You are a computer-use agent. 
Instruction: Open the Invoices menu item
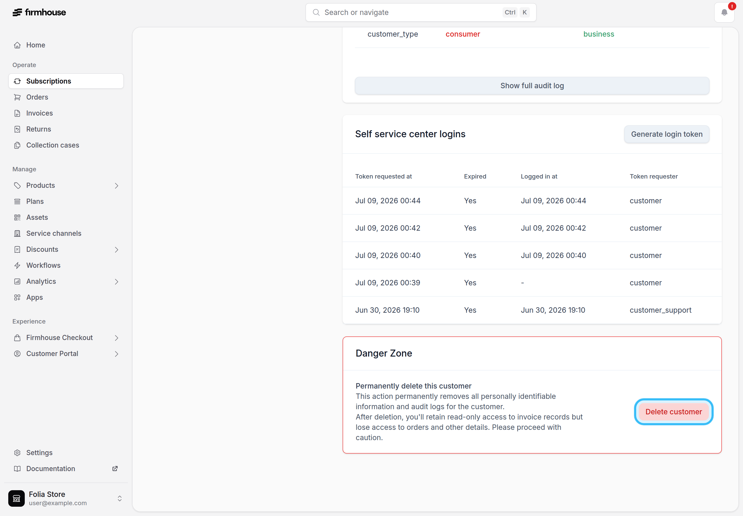66,113
